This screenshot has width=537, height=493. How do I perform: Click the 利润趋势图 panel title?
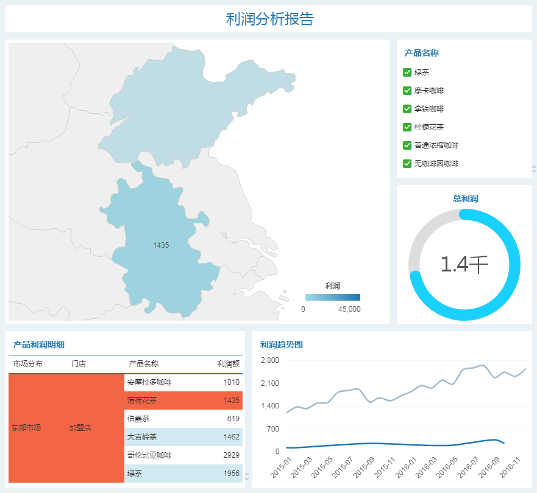(282, 344)
